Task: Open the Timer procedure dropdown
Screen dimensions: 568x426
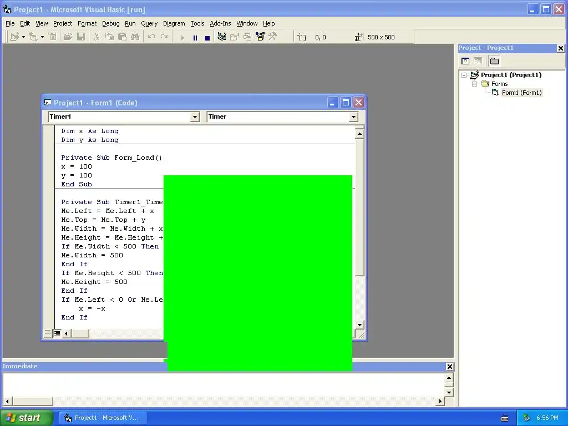Action: 353,116
